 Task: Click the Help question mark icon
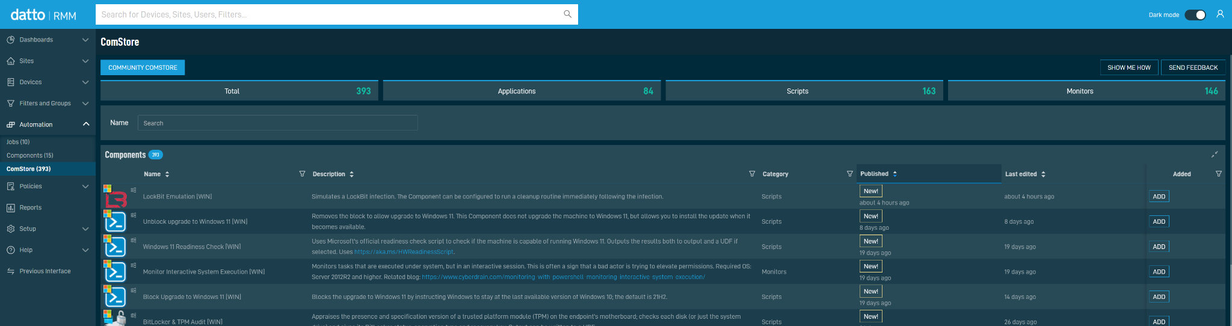11,250
